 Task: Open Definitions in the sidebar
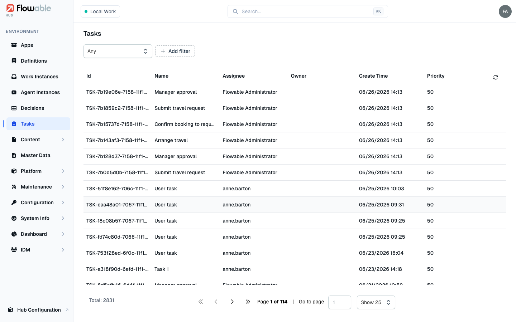pos(38,61)
